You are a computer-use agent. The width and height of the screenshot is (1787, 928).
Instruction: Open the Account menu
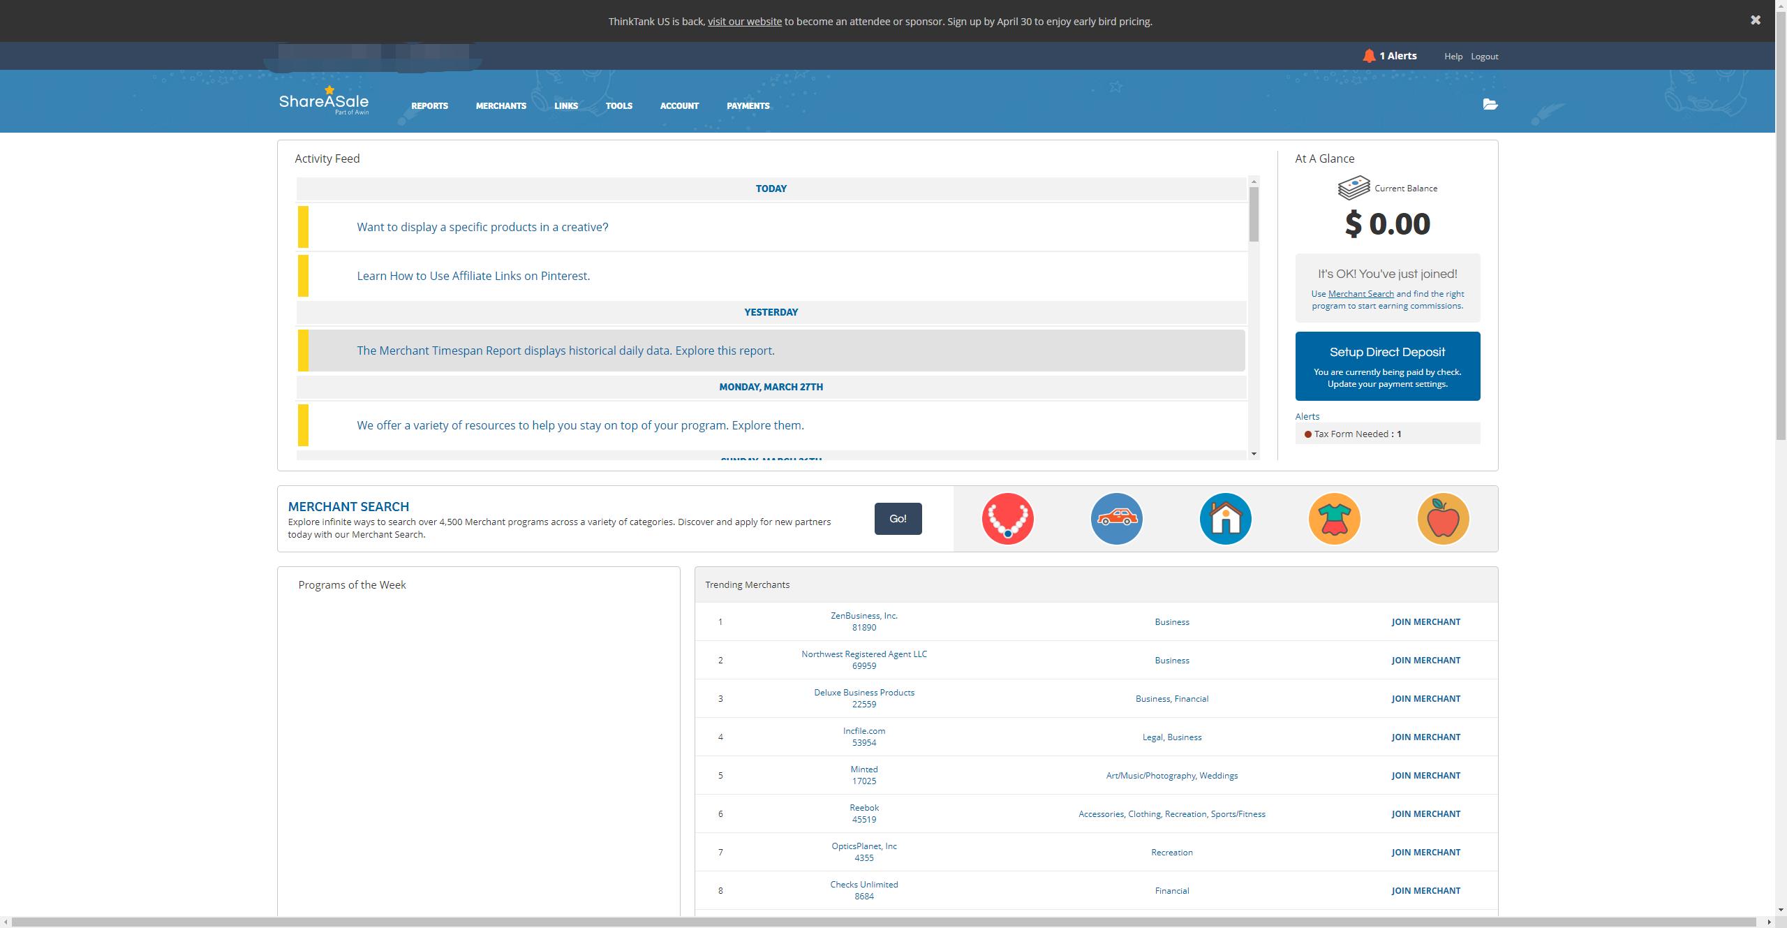(679, 105)
